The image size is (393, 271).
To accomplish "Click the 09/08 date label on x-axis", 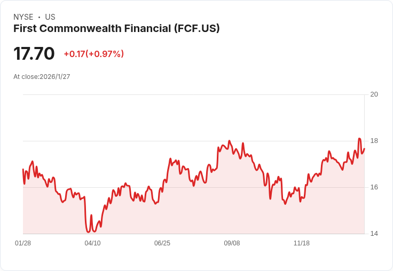I will point(232,243).
